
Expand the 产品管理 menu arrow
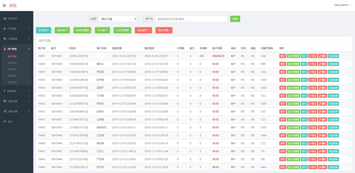point(29,29)
